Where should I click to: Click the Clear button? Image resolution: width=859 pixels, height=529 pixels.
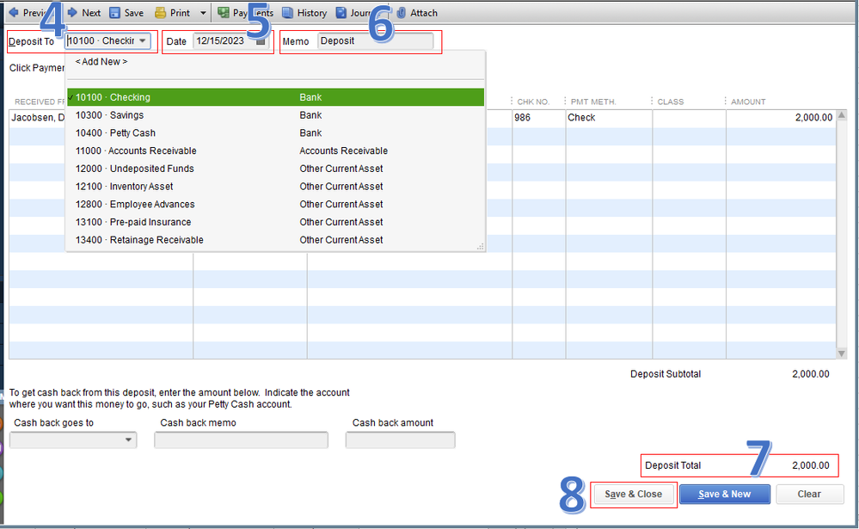coord(809,494)
